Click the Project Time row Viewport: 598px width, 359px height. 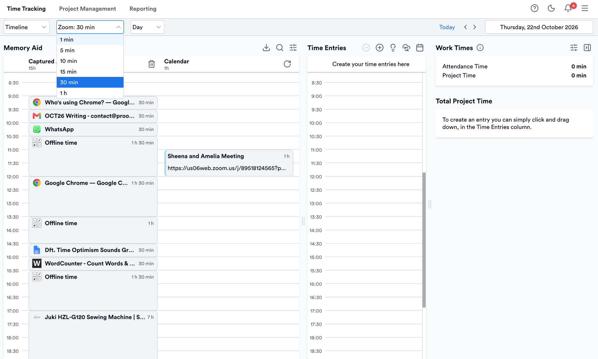[514, 75]
